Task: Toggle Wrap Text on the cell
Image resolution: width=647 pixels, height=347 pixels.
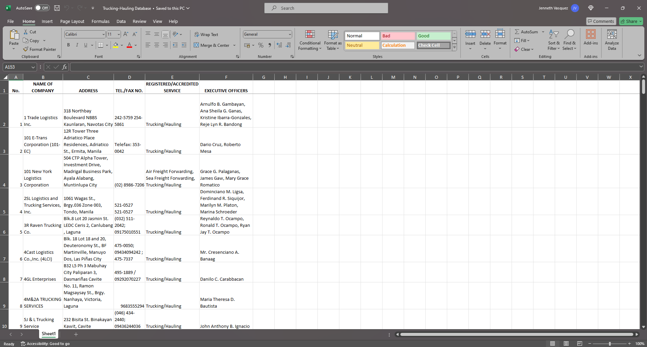Action: tap(206, 34)
